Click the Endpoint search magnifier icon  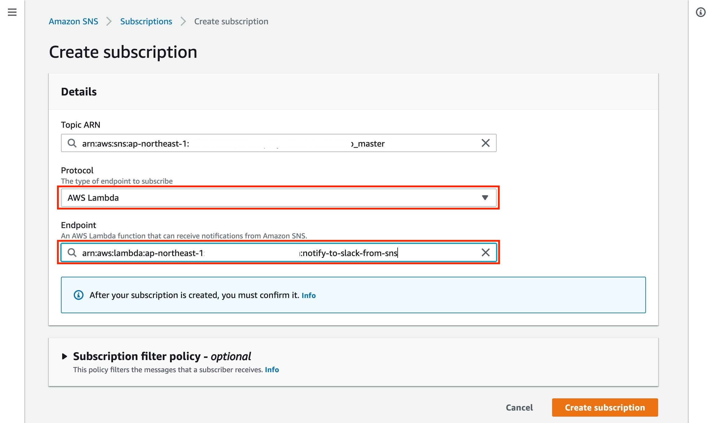click(x=72, y=252)
